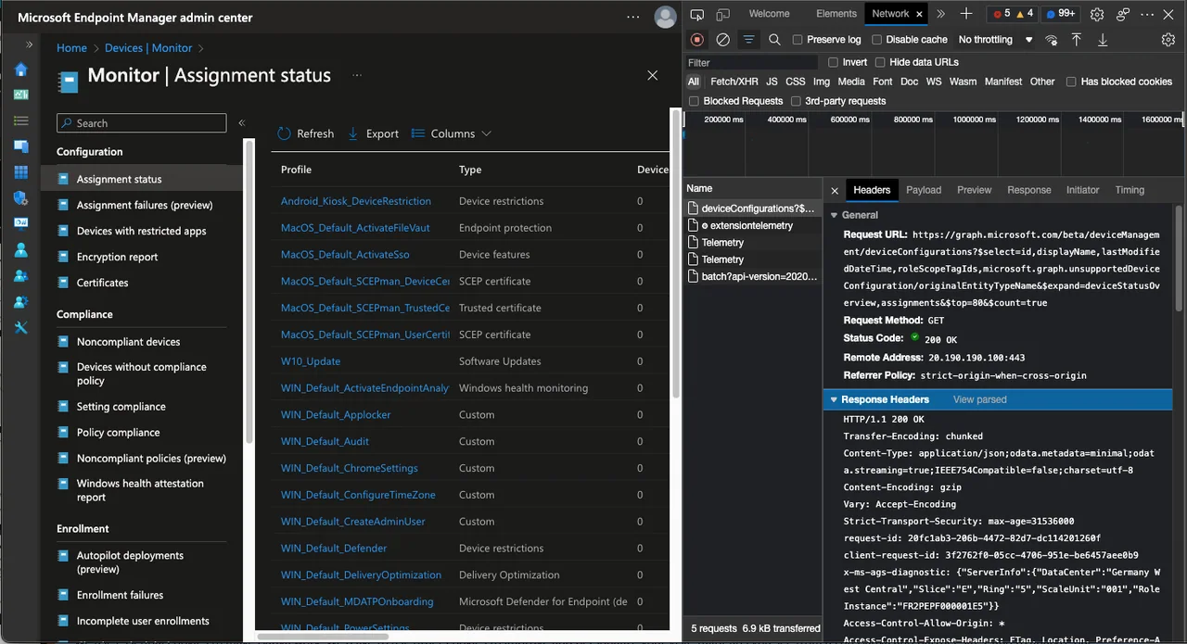
Task: Enable the Disable cache checkbox
Action: 876,40
